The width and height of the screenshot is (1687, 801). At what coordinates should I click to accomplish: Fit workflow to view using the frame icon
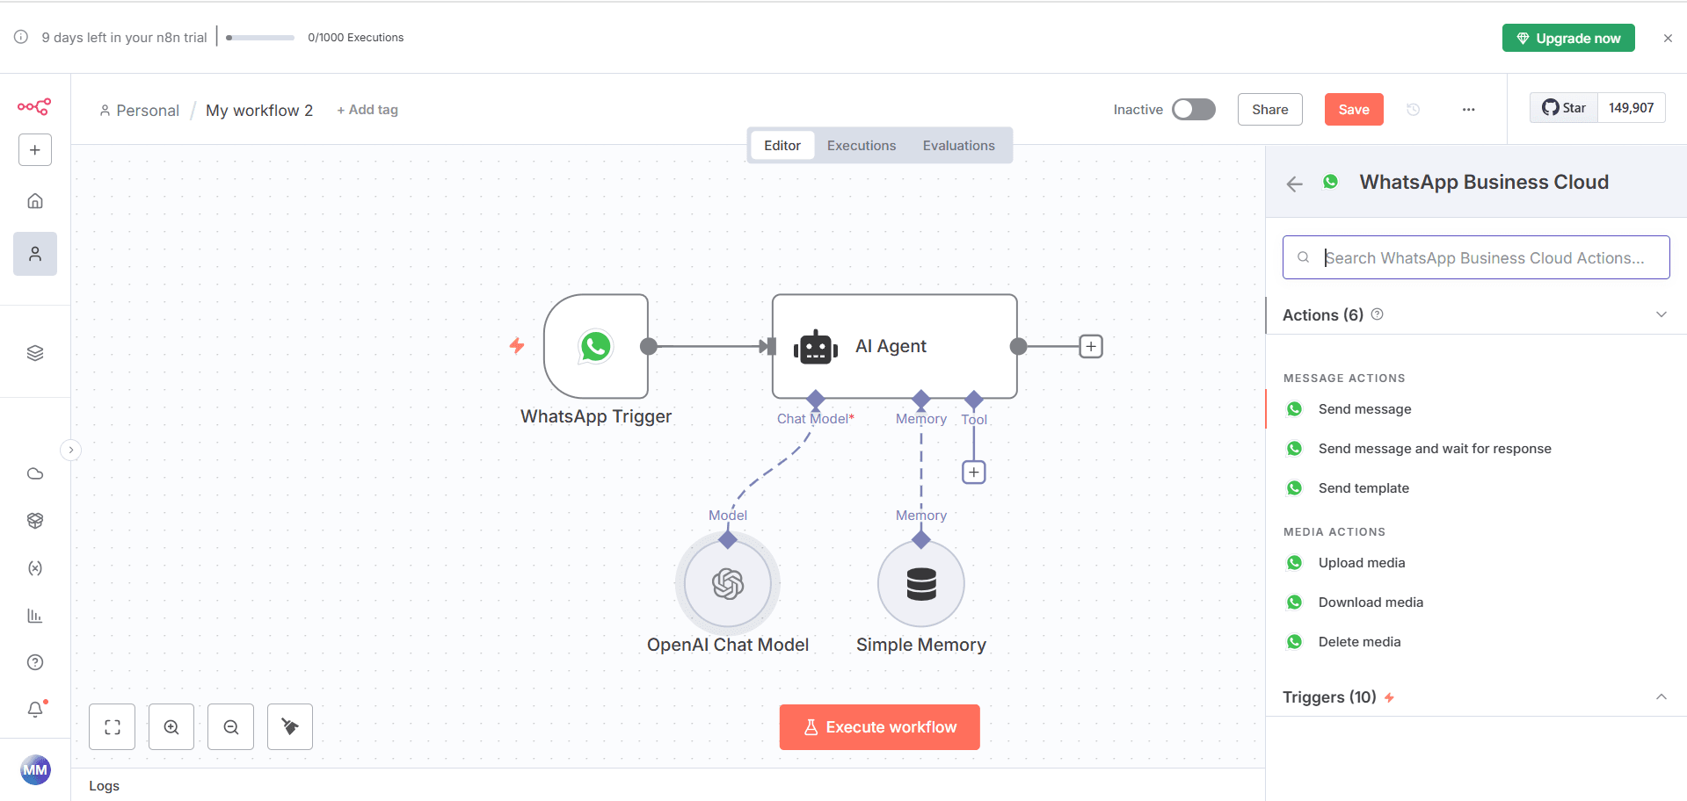click(x=113, y=726)
